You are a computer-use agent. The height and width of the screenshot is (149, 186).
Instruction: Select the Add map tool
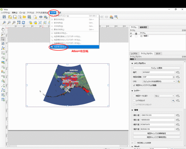[3, 53]
